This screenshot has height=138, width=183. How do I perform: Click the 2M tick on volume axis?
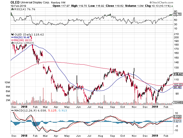coord(8,100)
